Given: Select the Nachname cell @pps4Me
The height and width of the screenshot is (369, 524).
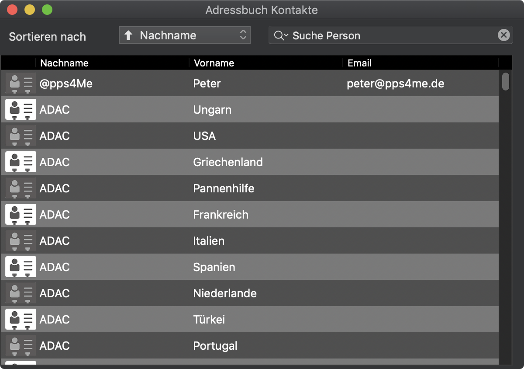Looking at the screenshot, I should coord(66,84).
